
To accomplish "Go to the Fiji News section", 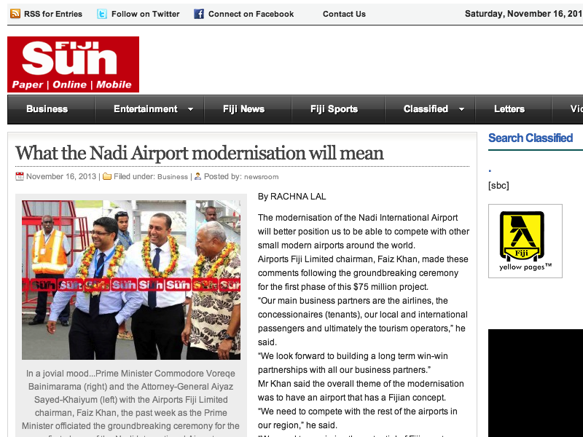I will 243,109.
